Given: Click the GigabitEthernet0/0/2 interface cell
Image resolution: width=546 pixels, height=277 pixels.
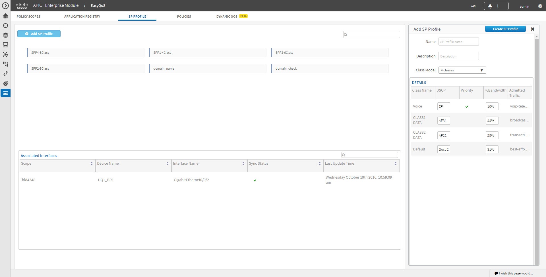Looking at the screenshot, I should (x=191, y=180).
